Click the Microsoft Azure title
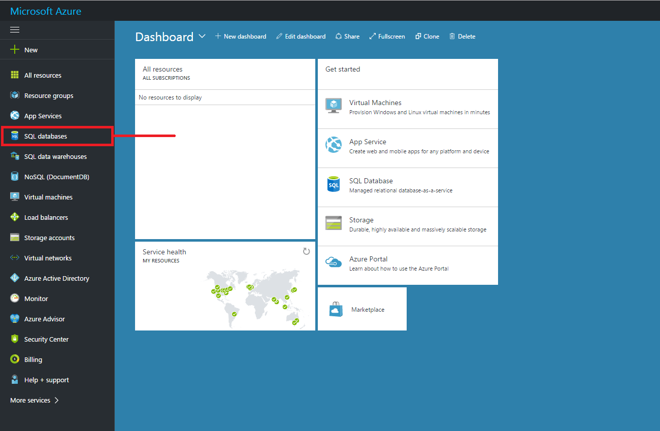Image resolution: width=660 pixels, height=431 pixels. [x=46, y=11]
